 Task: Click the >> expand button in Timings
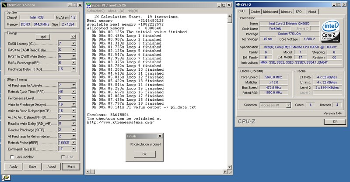(x=73, y=37)
